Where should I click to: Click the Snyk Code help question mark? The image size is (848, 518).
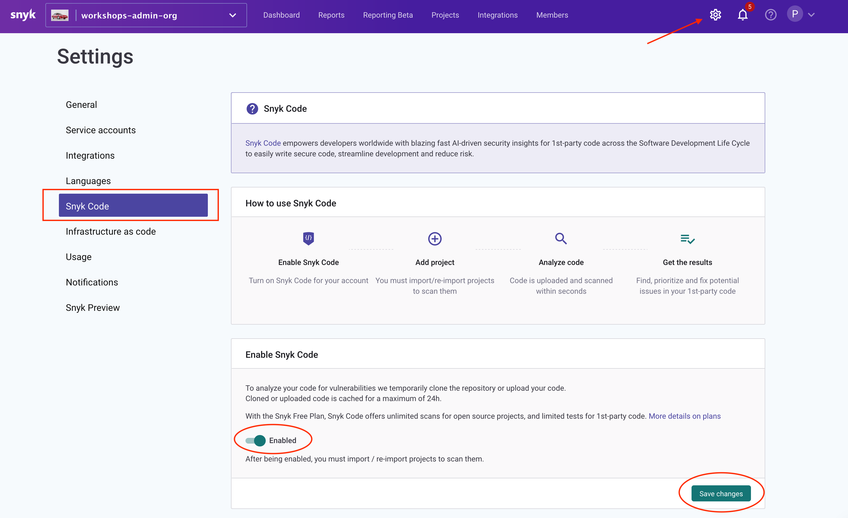tap(252, 108)
